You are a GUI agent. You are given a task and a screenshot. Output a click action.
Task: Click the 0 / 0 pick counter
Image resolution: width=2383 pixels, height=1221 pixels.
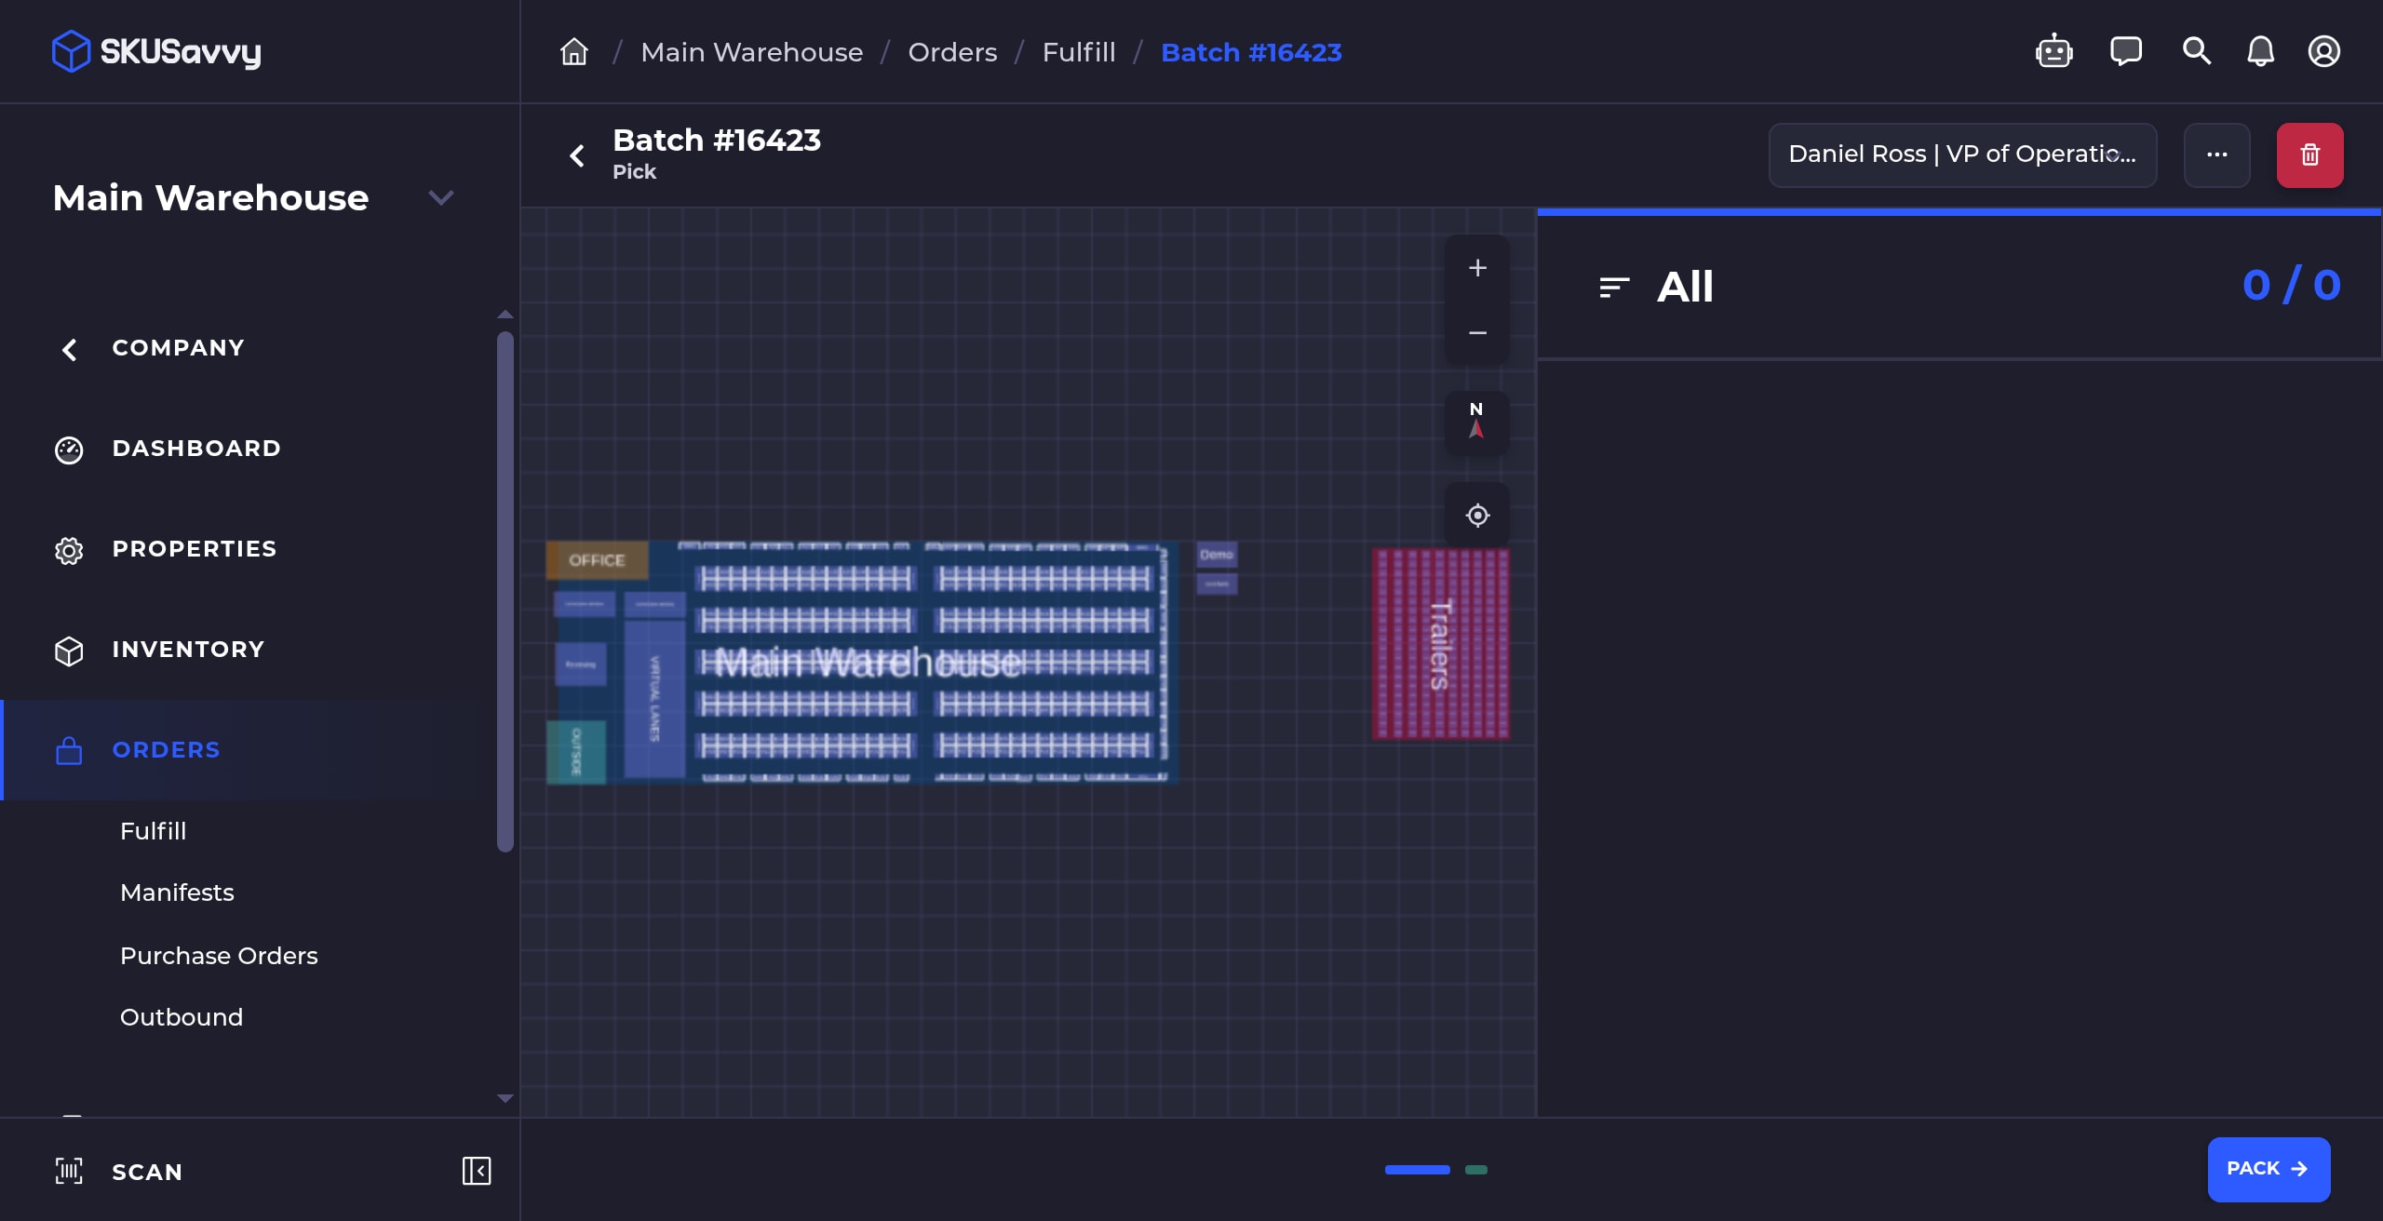[2292, 286]
